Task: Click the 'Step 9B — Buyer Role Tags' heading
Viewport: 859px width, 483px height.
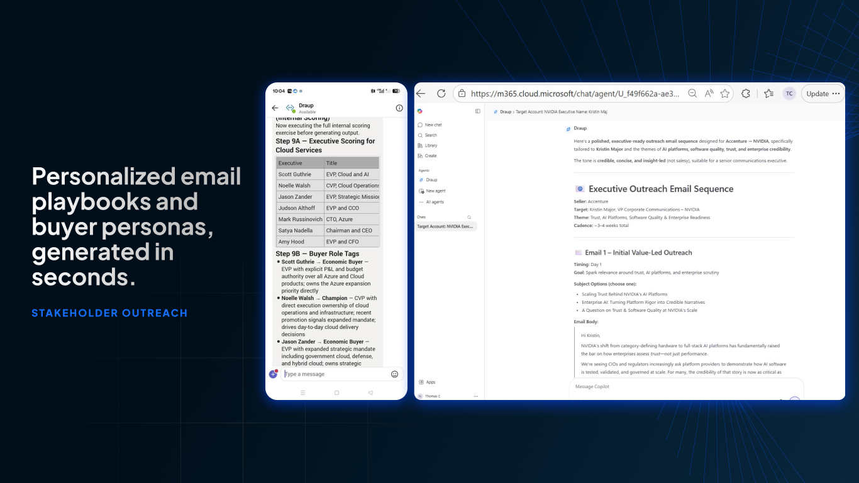Action: (318, 253)
